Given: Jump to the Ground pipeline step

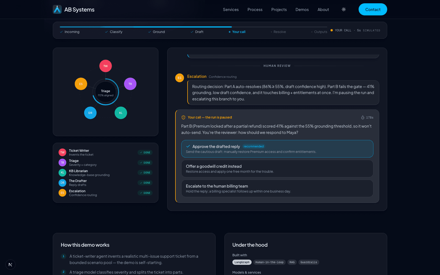Looking at the screenshot, I should point(156,32).
